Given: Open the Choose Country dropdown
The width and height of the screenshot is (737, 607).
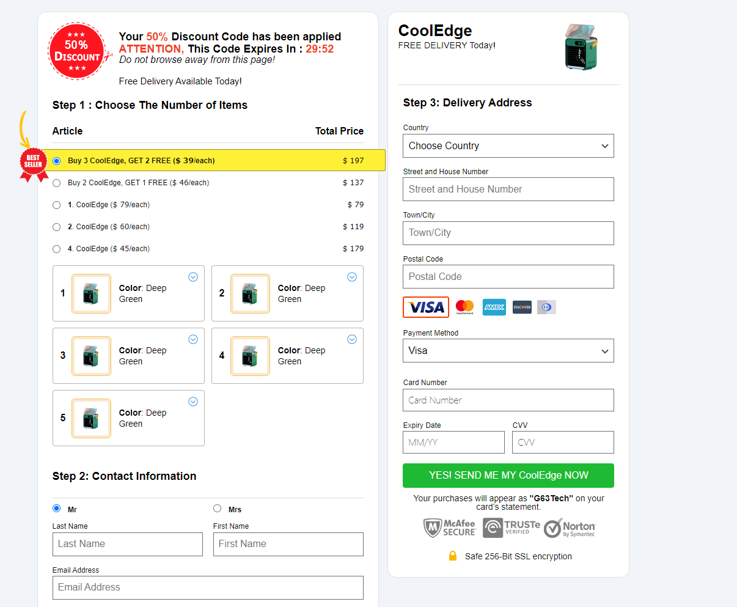Looking at the screenshot, I should click(x=508, y=146).
